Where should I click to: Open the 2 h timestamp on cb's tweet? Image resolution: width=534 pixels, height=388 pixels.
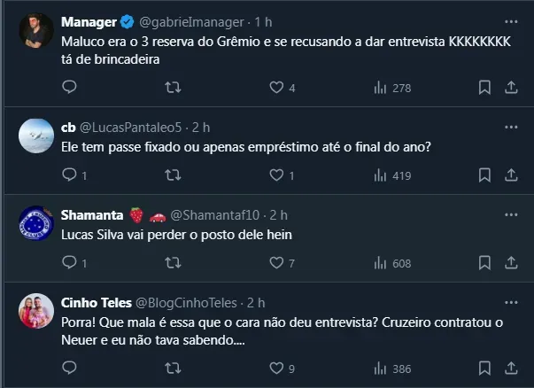[x=201, y=128]
